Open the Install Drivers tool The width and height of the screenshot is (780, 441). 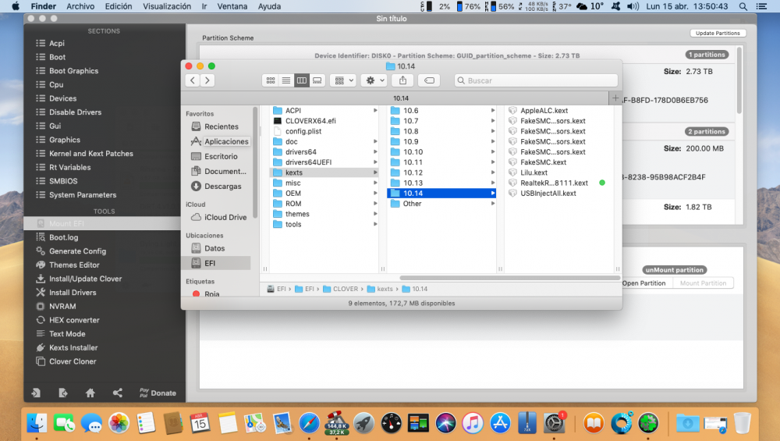(73, 293)
